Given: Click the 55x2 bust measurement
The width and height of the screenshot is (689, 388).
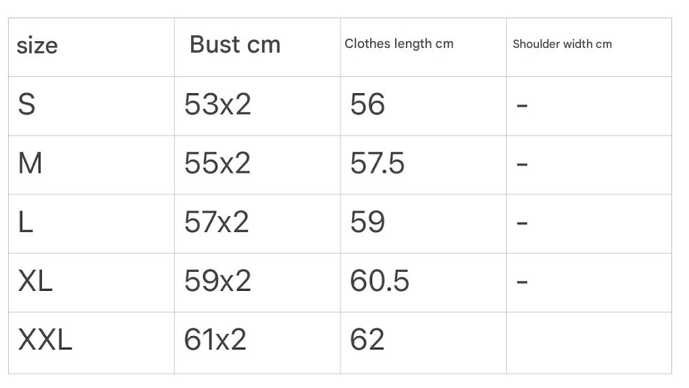Looking at the screenshot, I should [217, 163].
